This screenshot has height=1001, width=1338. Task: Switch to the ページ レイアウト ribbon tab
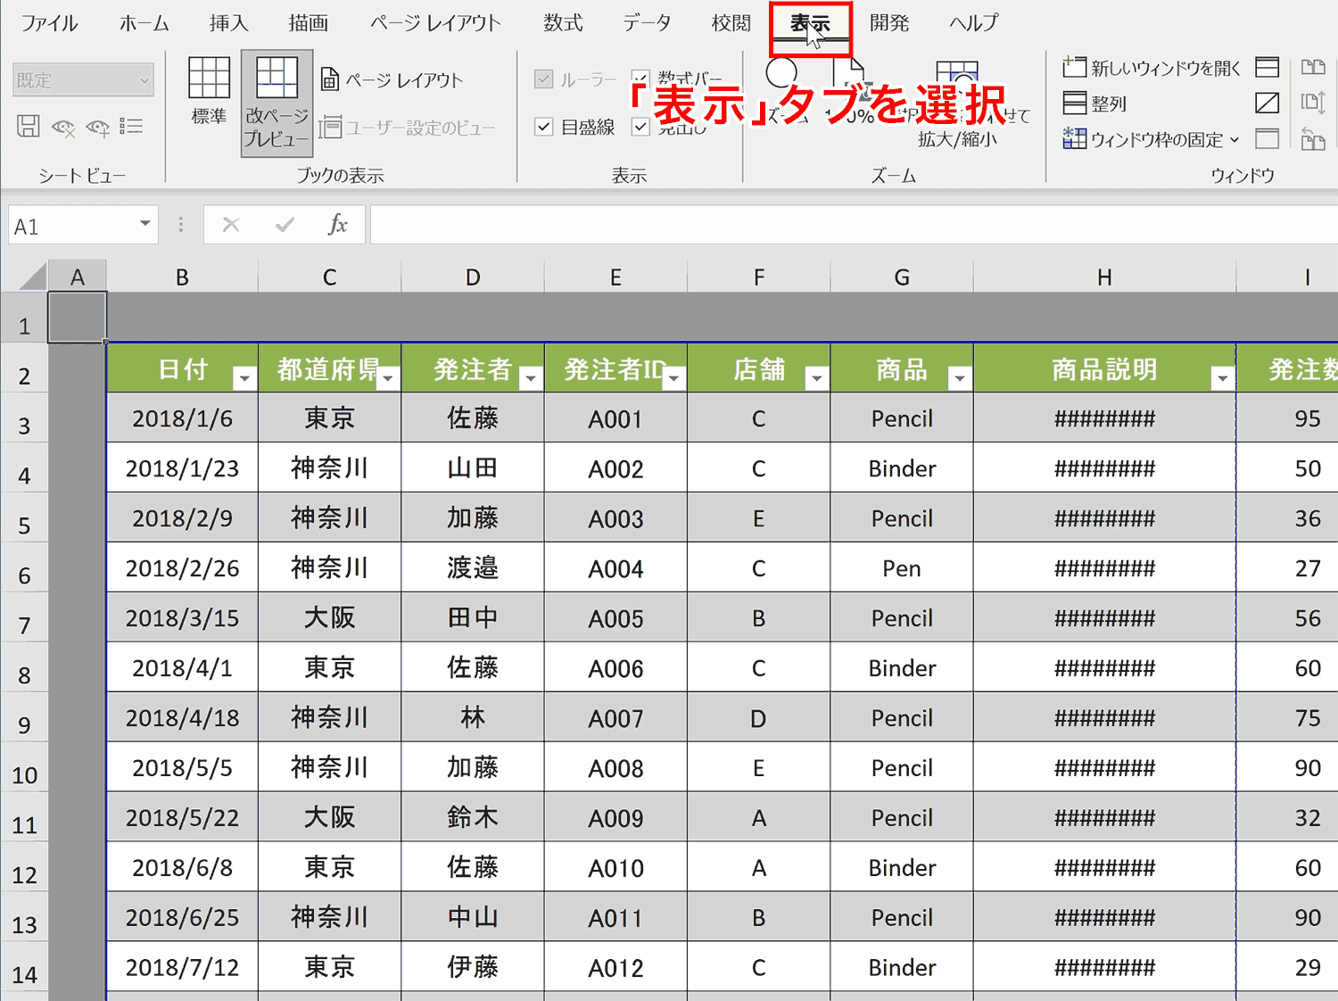(436, 23)
